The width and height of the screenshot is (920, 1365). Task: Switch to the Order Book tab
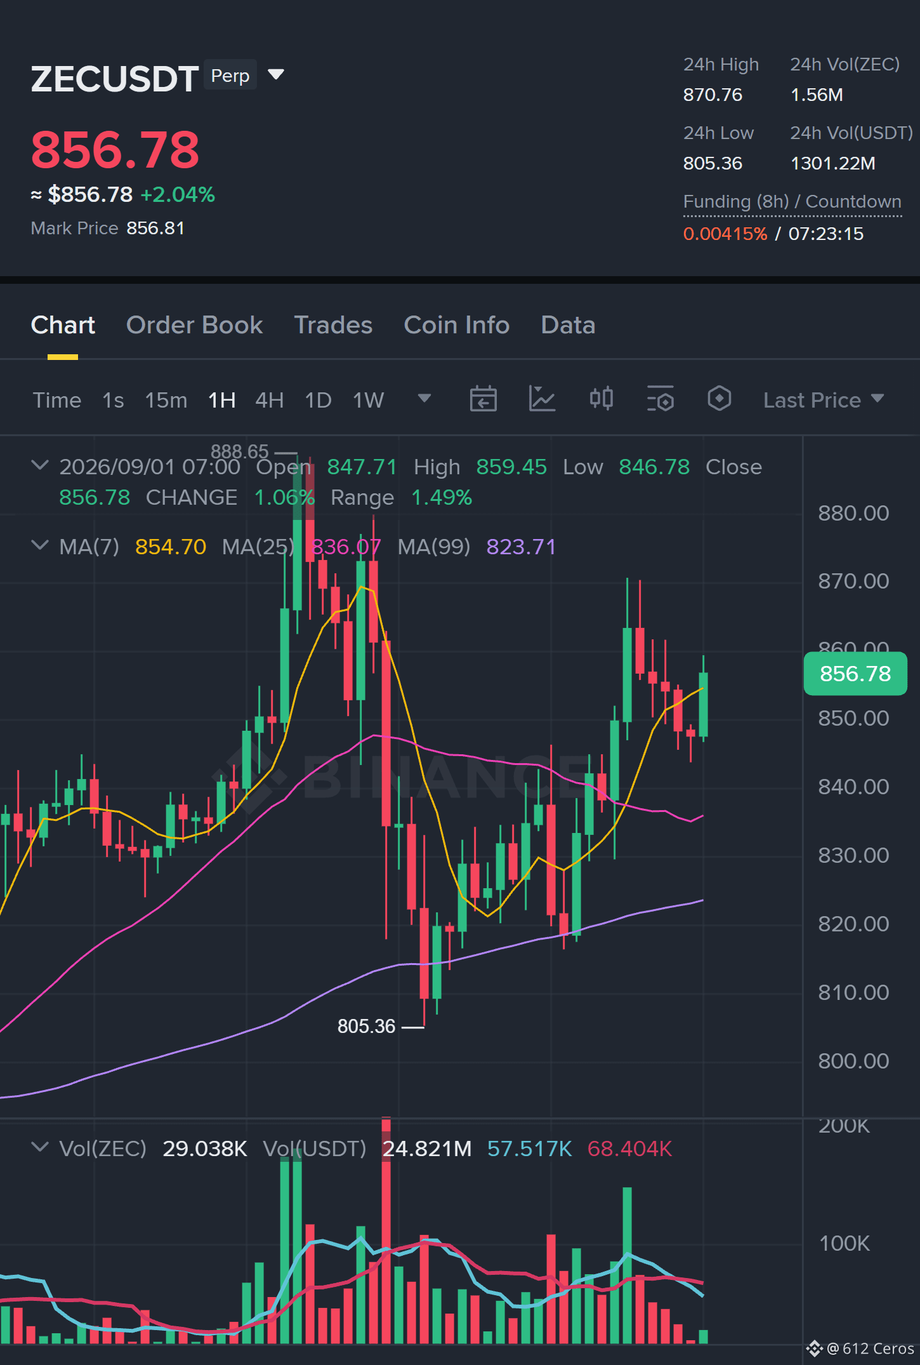tap(194, 325)
